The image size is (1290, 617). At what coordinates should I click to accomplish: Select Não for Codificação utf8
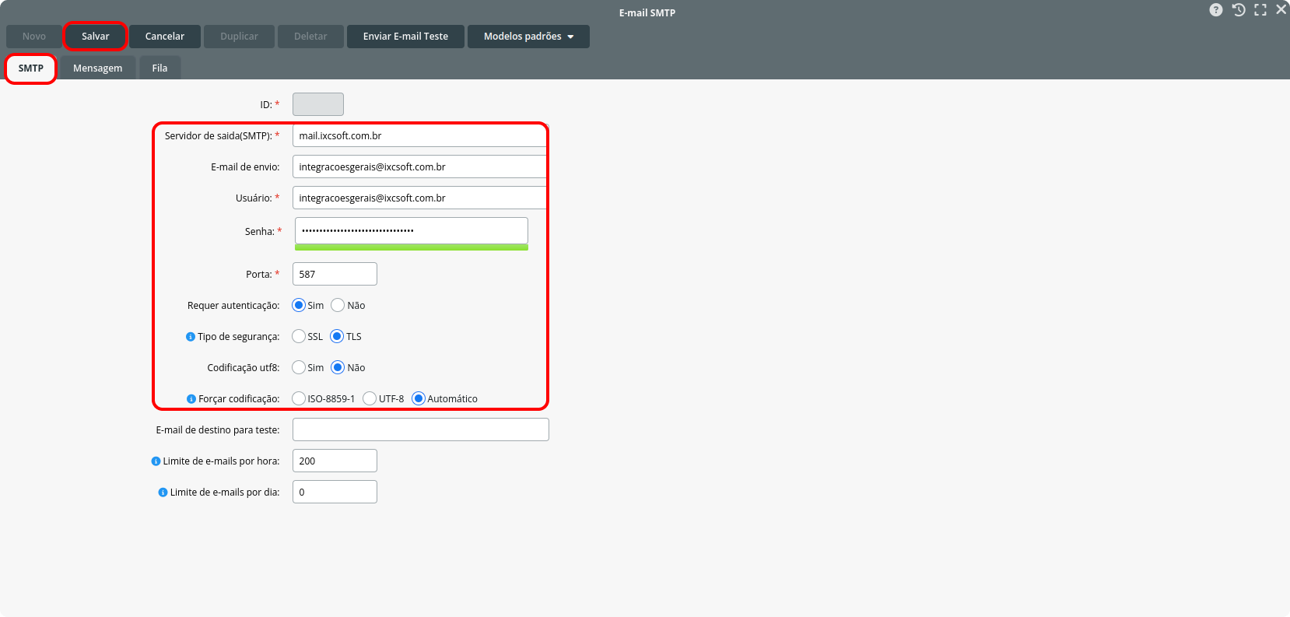(338, 367)
